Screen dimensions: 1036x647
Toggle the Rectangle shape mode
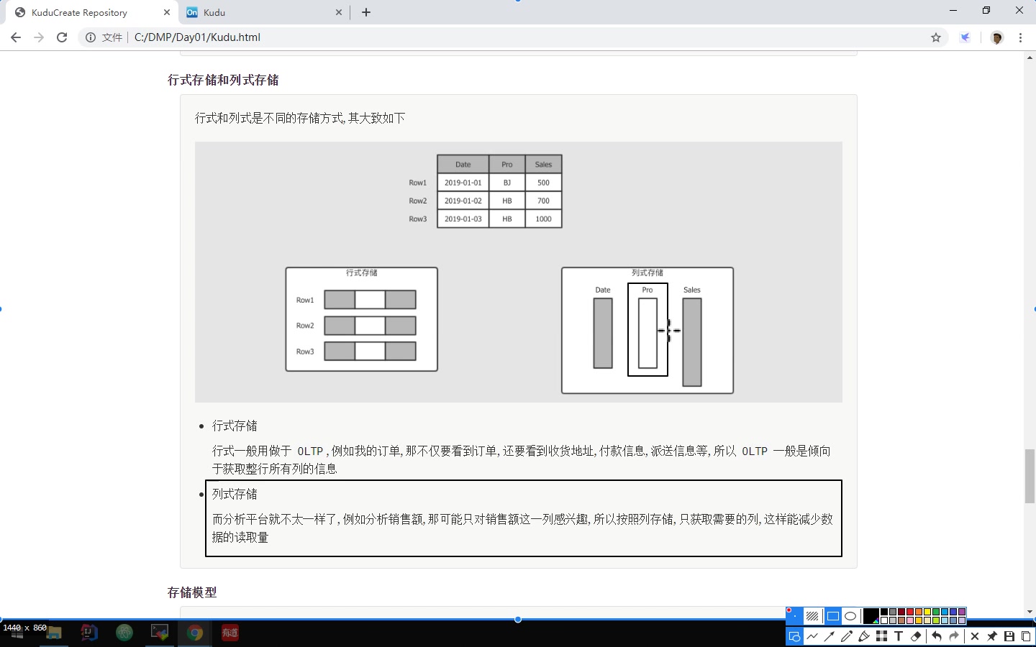tap(833, 616)
